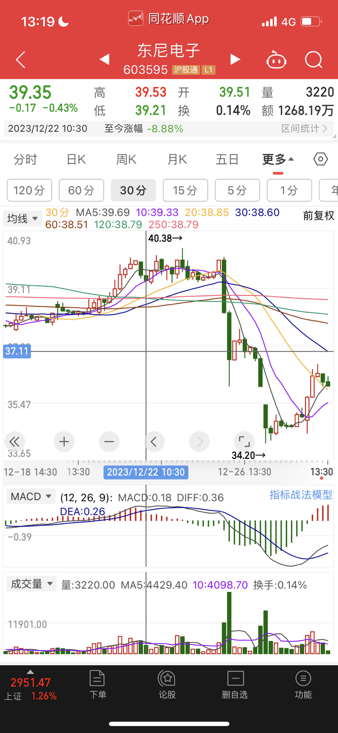
Task: Tap the MA5:39.69 moving average value
Action: [103, 213]
